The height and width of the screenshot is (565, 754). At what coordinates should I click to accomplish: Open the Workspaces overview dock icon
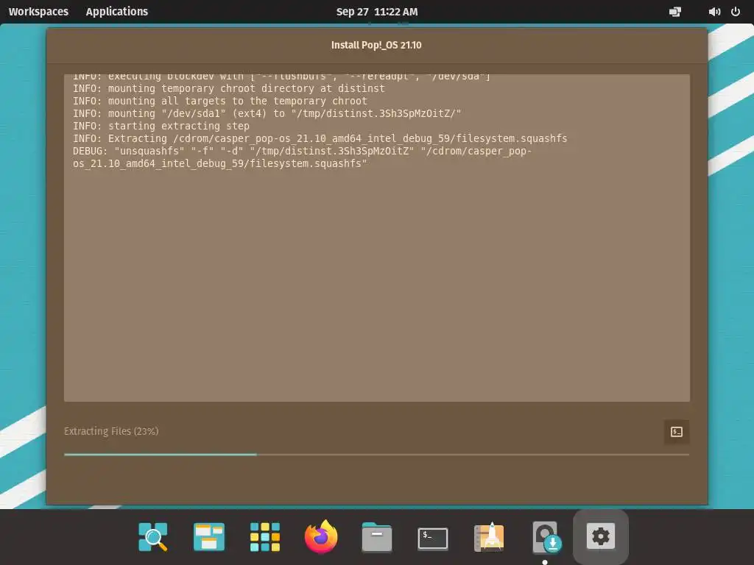(x=208, y=536)
